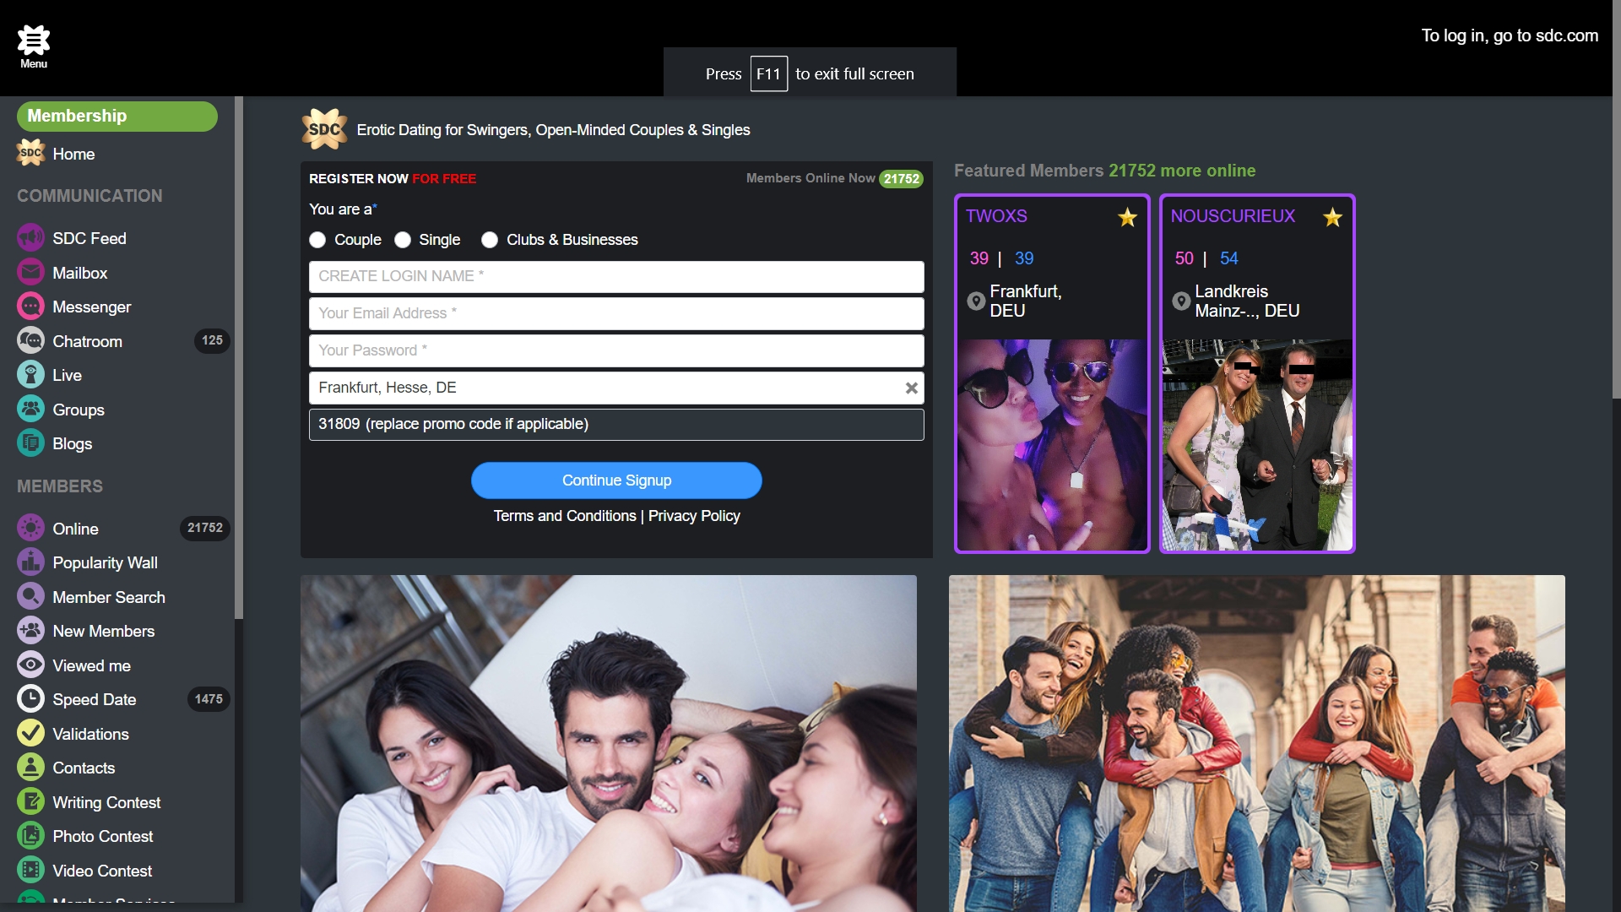
Task: Open the Privacy Policy link
Action: click(694, 516)
